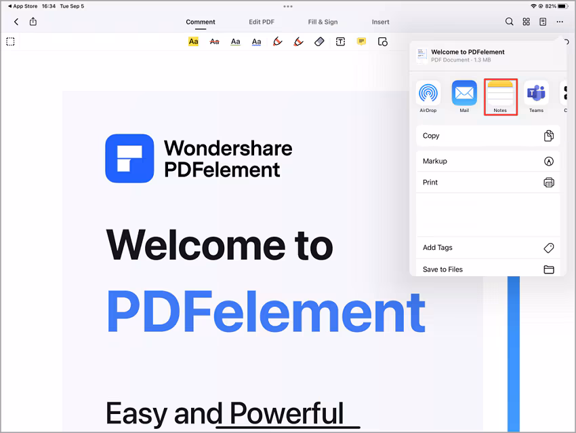Image resolution: width=576 pixels, height=433 pixels.
Task: Select the strikethrough text tool
Action: coord(214,41)
